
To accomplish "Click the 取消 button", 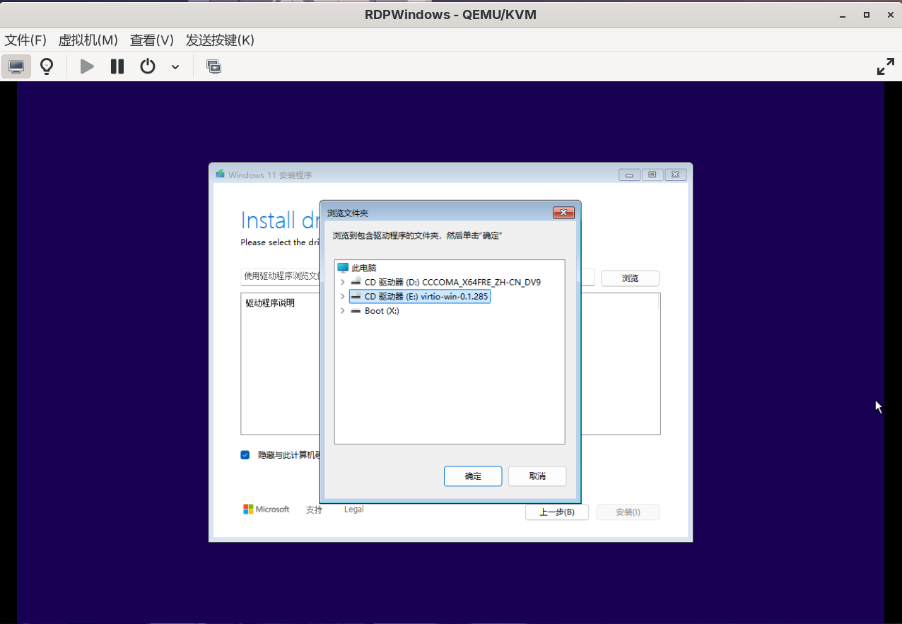I will tap(537, 476).
